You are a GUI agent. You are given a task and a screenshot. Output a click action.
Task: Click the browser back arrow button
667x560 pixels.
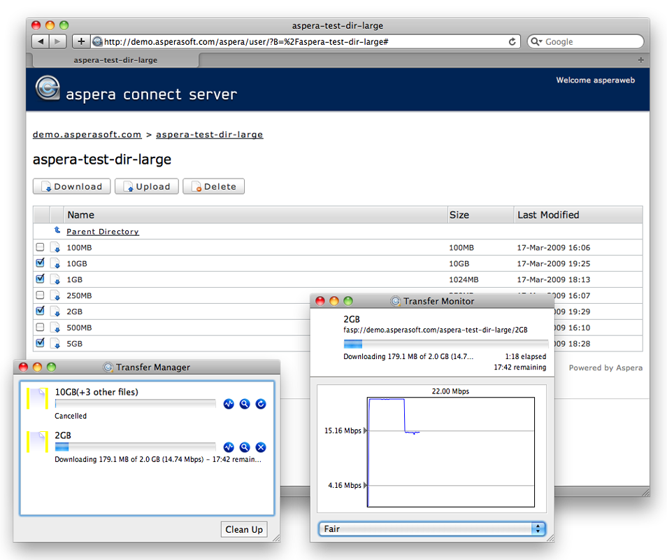tap(41, 42)
